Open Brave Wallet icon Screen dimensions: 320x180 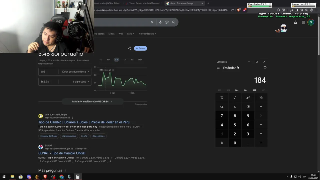pos(301,10)
